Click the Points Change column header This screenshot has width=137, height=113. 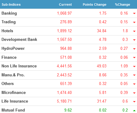95,4
